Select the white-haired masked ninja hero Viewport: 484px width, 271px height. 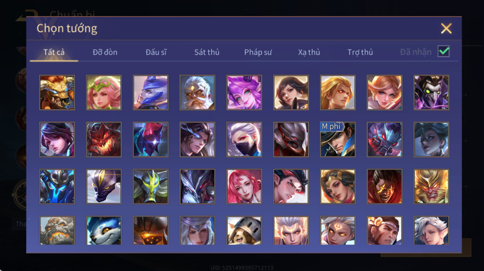tap(244, 139)
